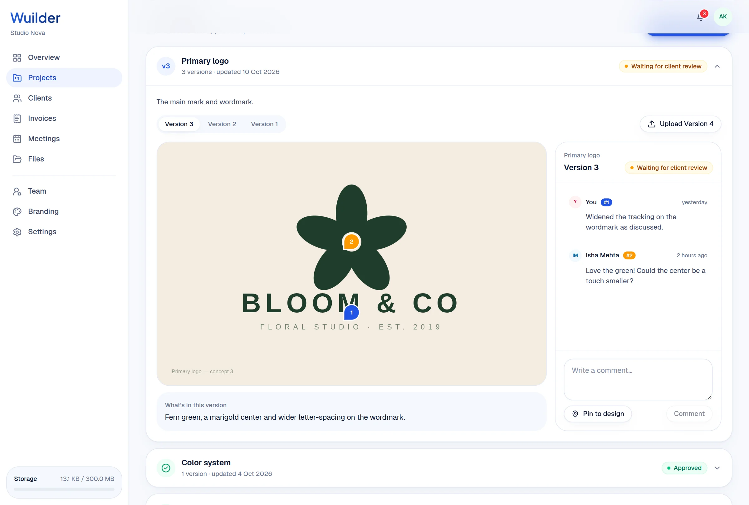Open Files from the sidebar
749x505 pixels.
tap(64, 159)
